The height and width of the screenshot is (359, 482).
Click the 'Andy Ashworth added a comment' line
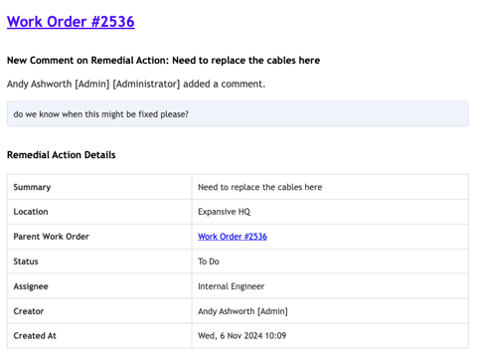[x=136, y=84]
